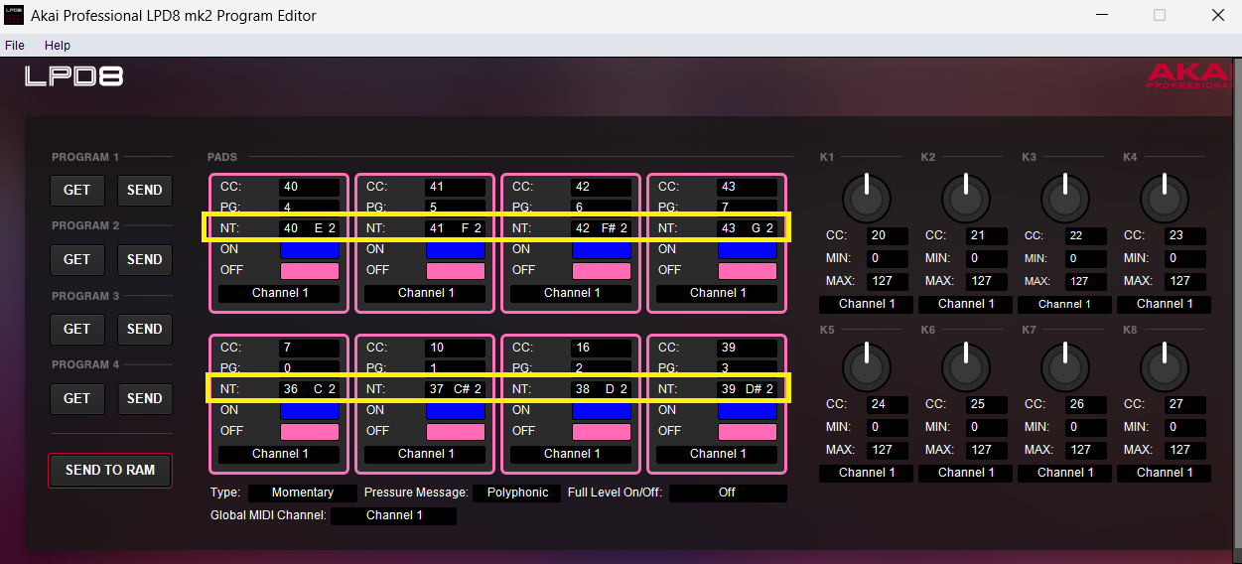This screenshot has height=564, width=1242.
Task: Click GET under Program 3
Action: (x=76, y=329)
